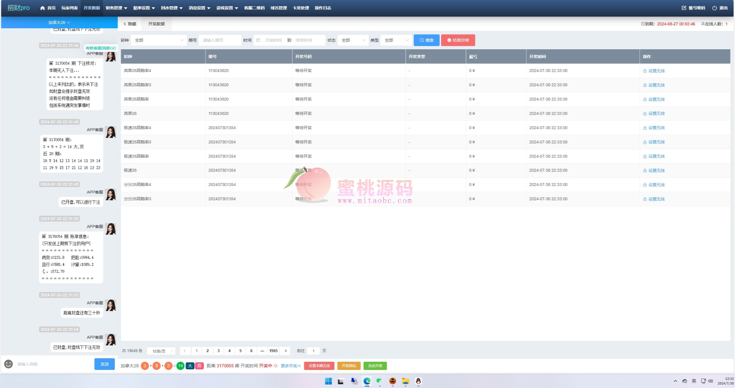This screenshot has width=735, height=388.
Task: Click the red 结算异常 button
Action: click(458, 40)
